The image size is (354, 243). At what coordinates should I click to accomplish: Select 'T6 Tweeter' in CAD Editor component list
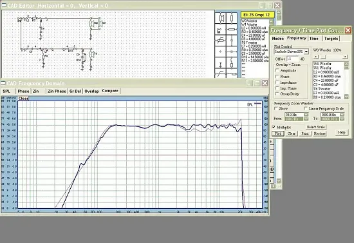click(x=255, y=43)
